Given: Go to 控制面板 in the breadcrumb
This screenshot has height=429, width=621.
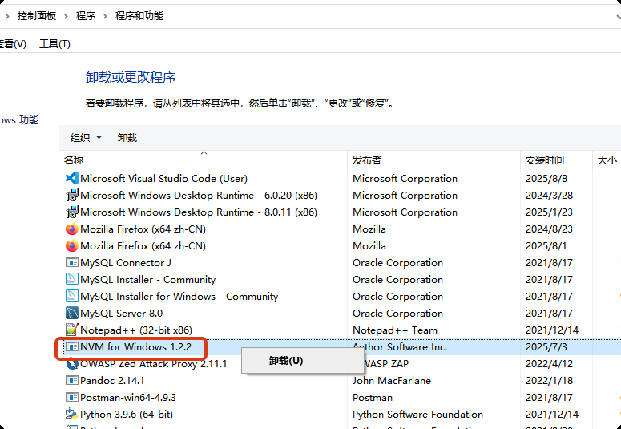Looking at the screenshot, I should (37, 16).
